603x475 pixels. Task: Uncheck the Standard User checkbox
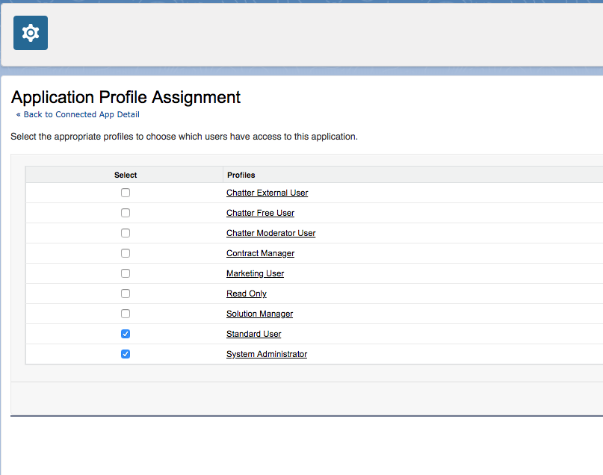pos(126,334)
